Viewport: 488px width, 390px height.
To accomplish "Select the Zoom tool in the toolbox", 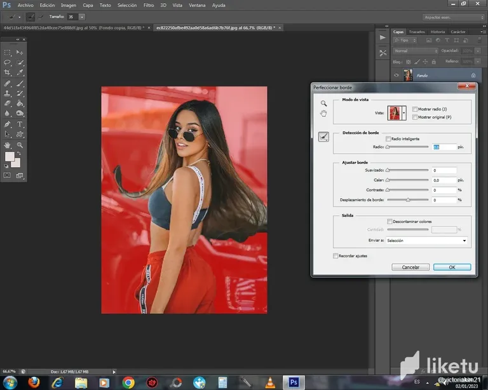I will (20, 145).
